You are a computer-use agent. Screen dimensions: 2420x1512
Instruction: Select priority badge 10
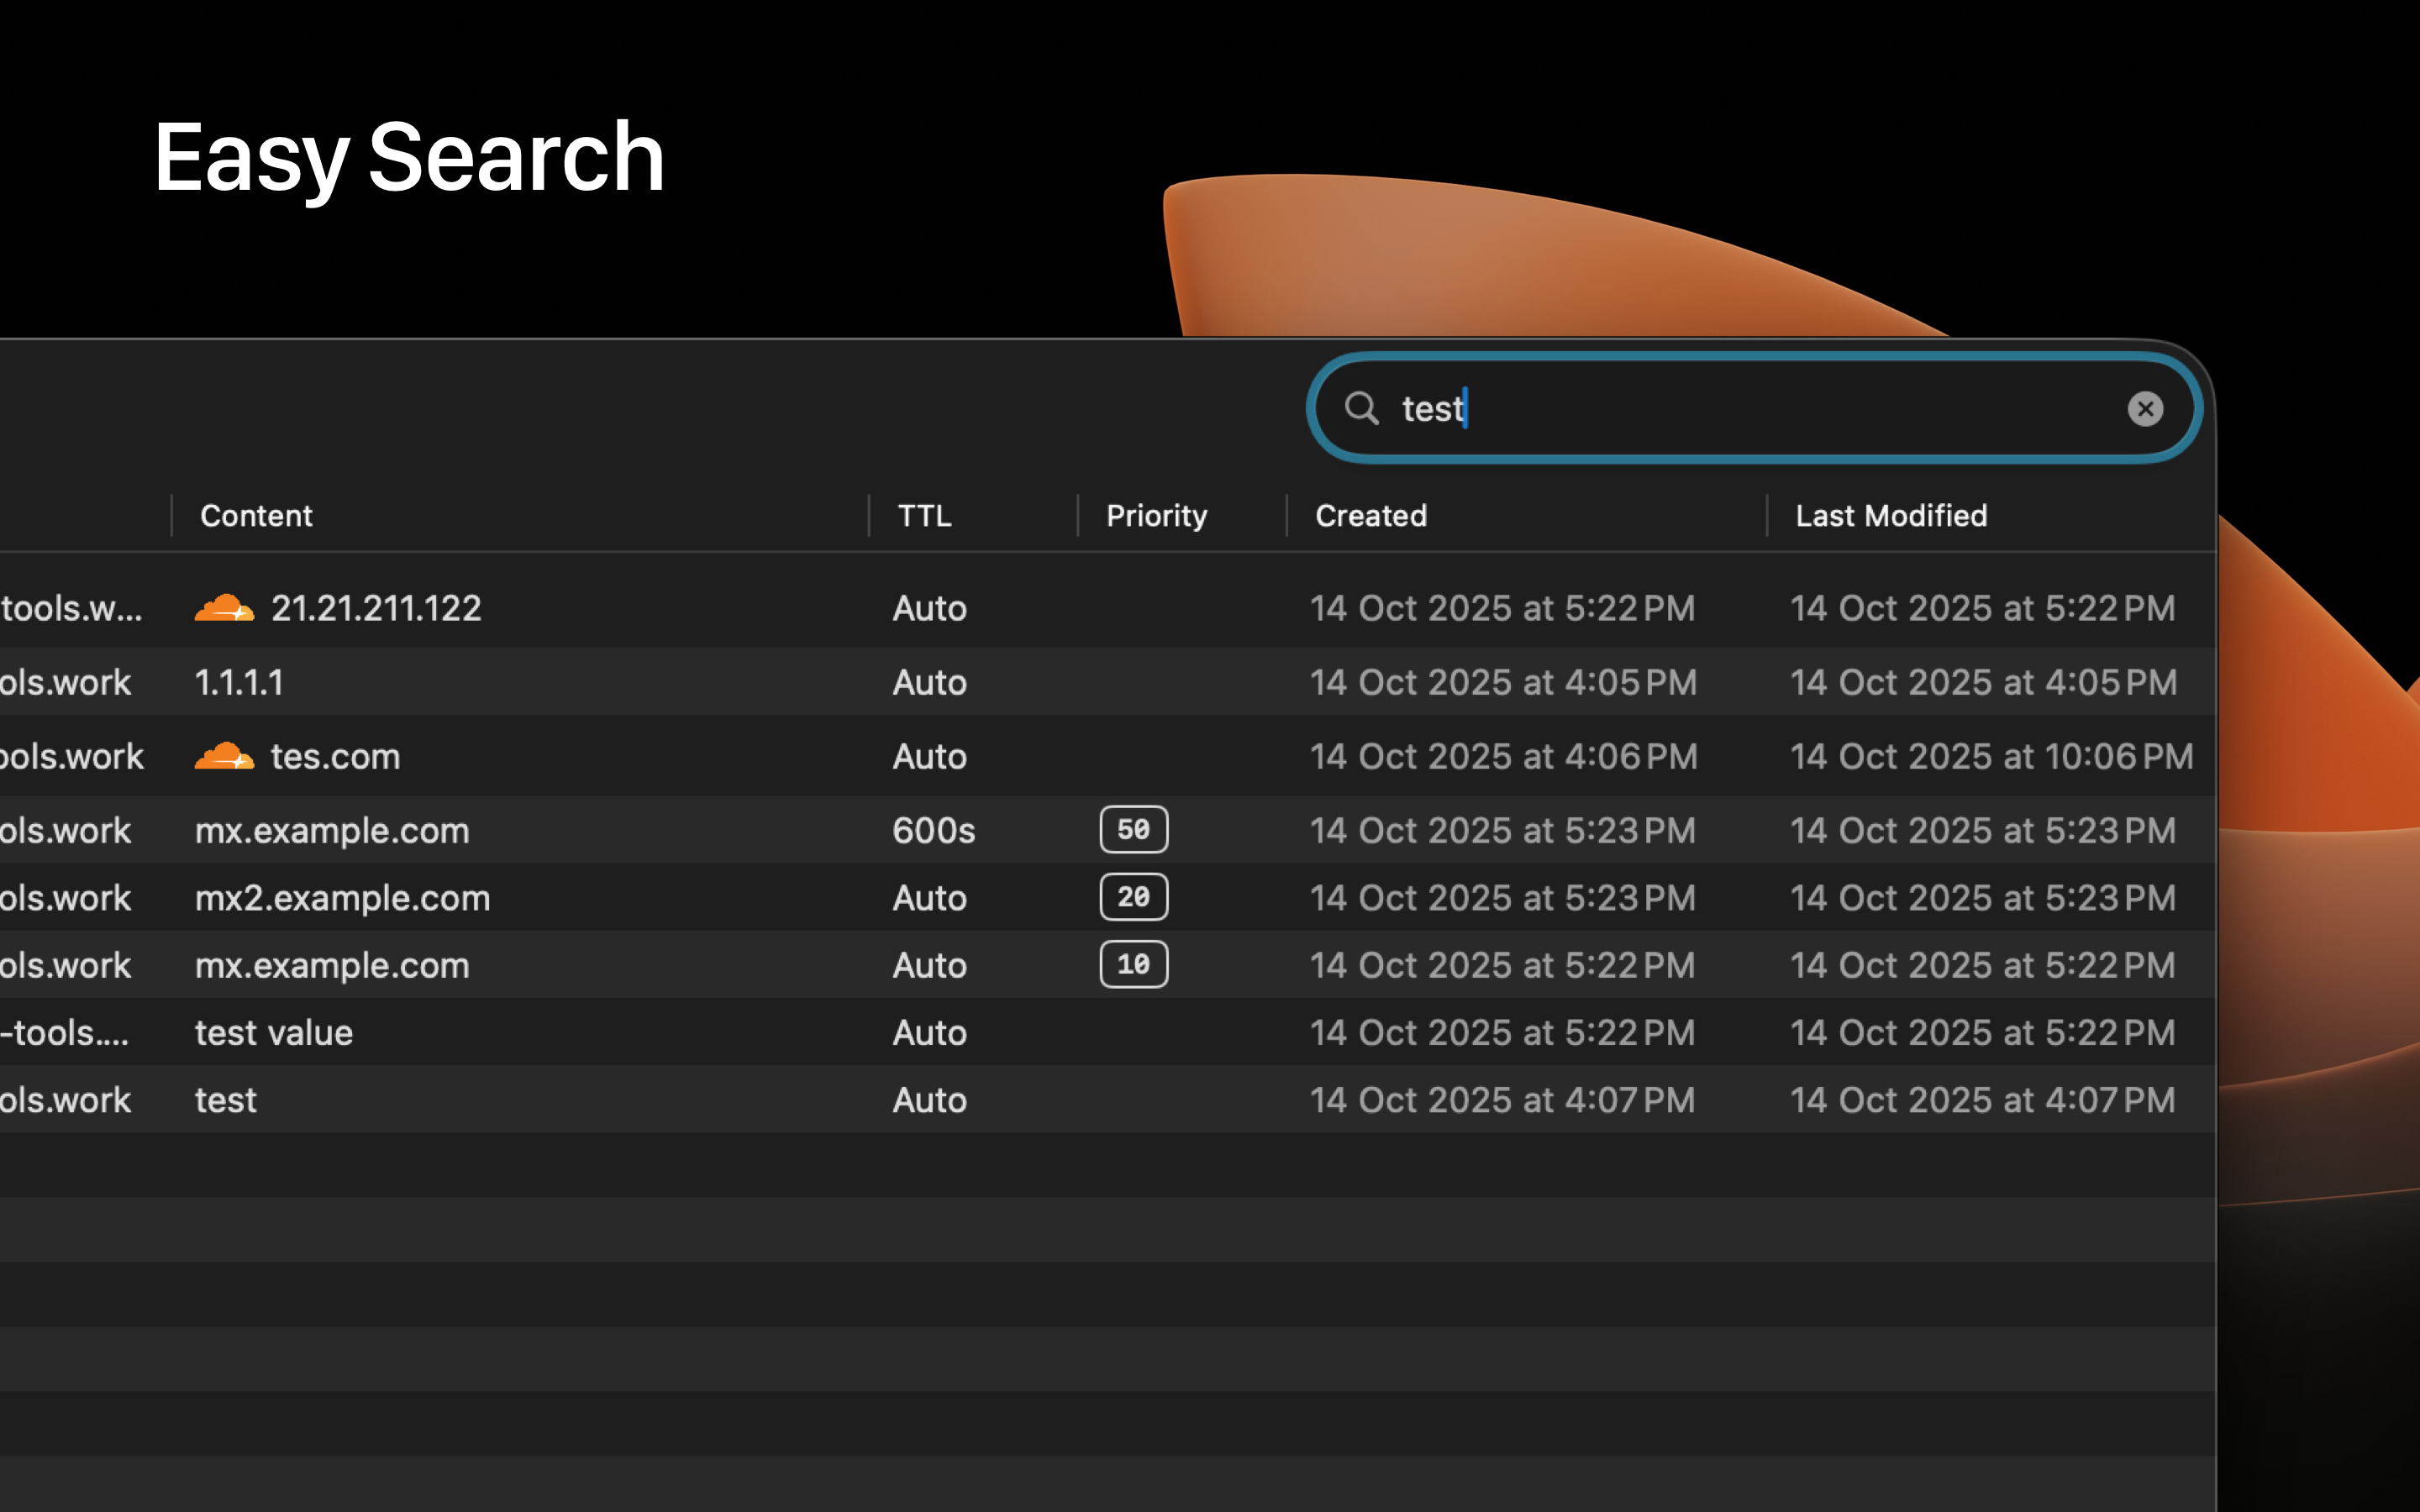1134,964
